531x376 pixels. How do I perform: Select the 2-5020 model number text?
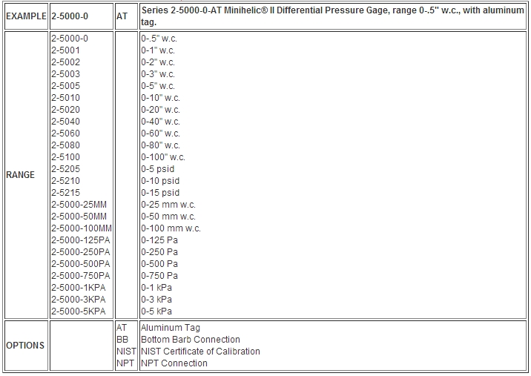click(x=66, y=110)
